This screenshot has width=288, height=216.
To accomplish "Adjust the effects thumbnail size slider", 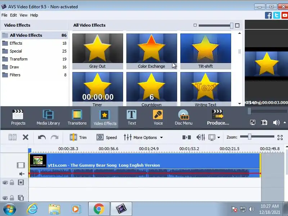I will [x=231, y=26].
